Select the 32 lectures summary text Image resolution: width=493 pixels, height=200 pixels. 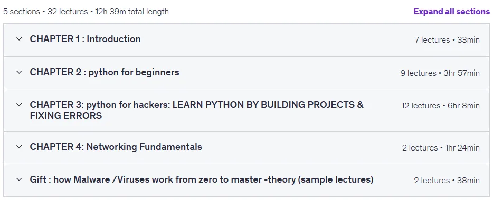68,12
